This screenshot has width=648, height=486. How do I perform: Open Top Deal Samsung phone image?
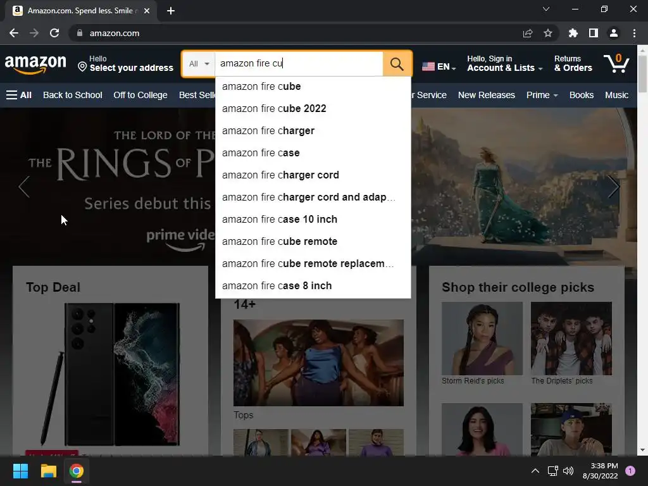pos(110,375)
